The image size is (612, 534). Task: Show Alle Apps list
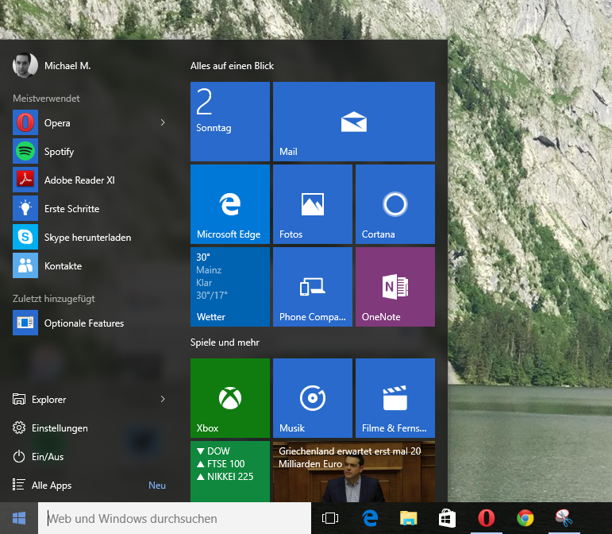pos(52,486)
